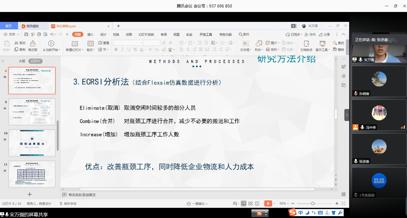Select slide 10 thumbnail in panel
The image size is (407, 218).
32,143
